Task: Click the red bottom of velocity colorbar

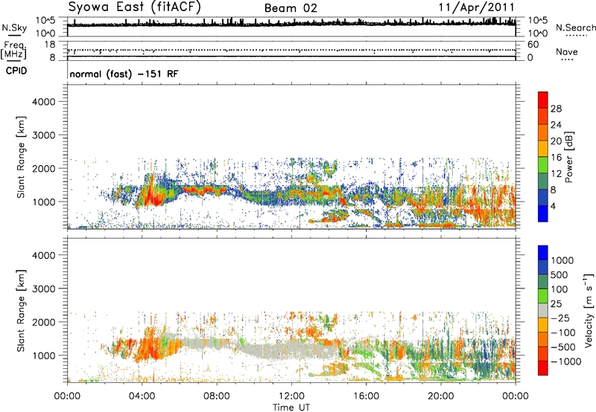Action: point(543,368)
